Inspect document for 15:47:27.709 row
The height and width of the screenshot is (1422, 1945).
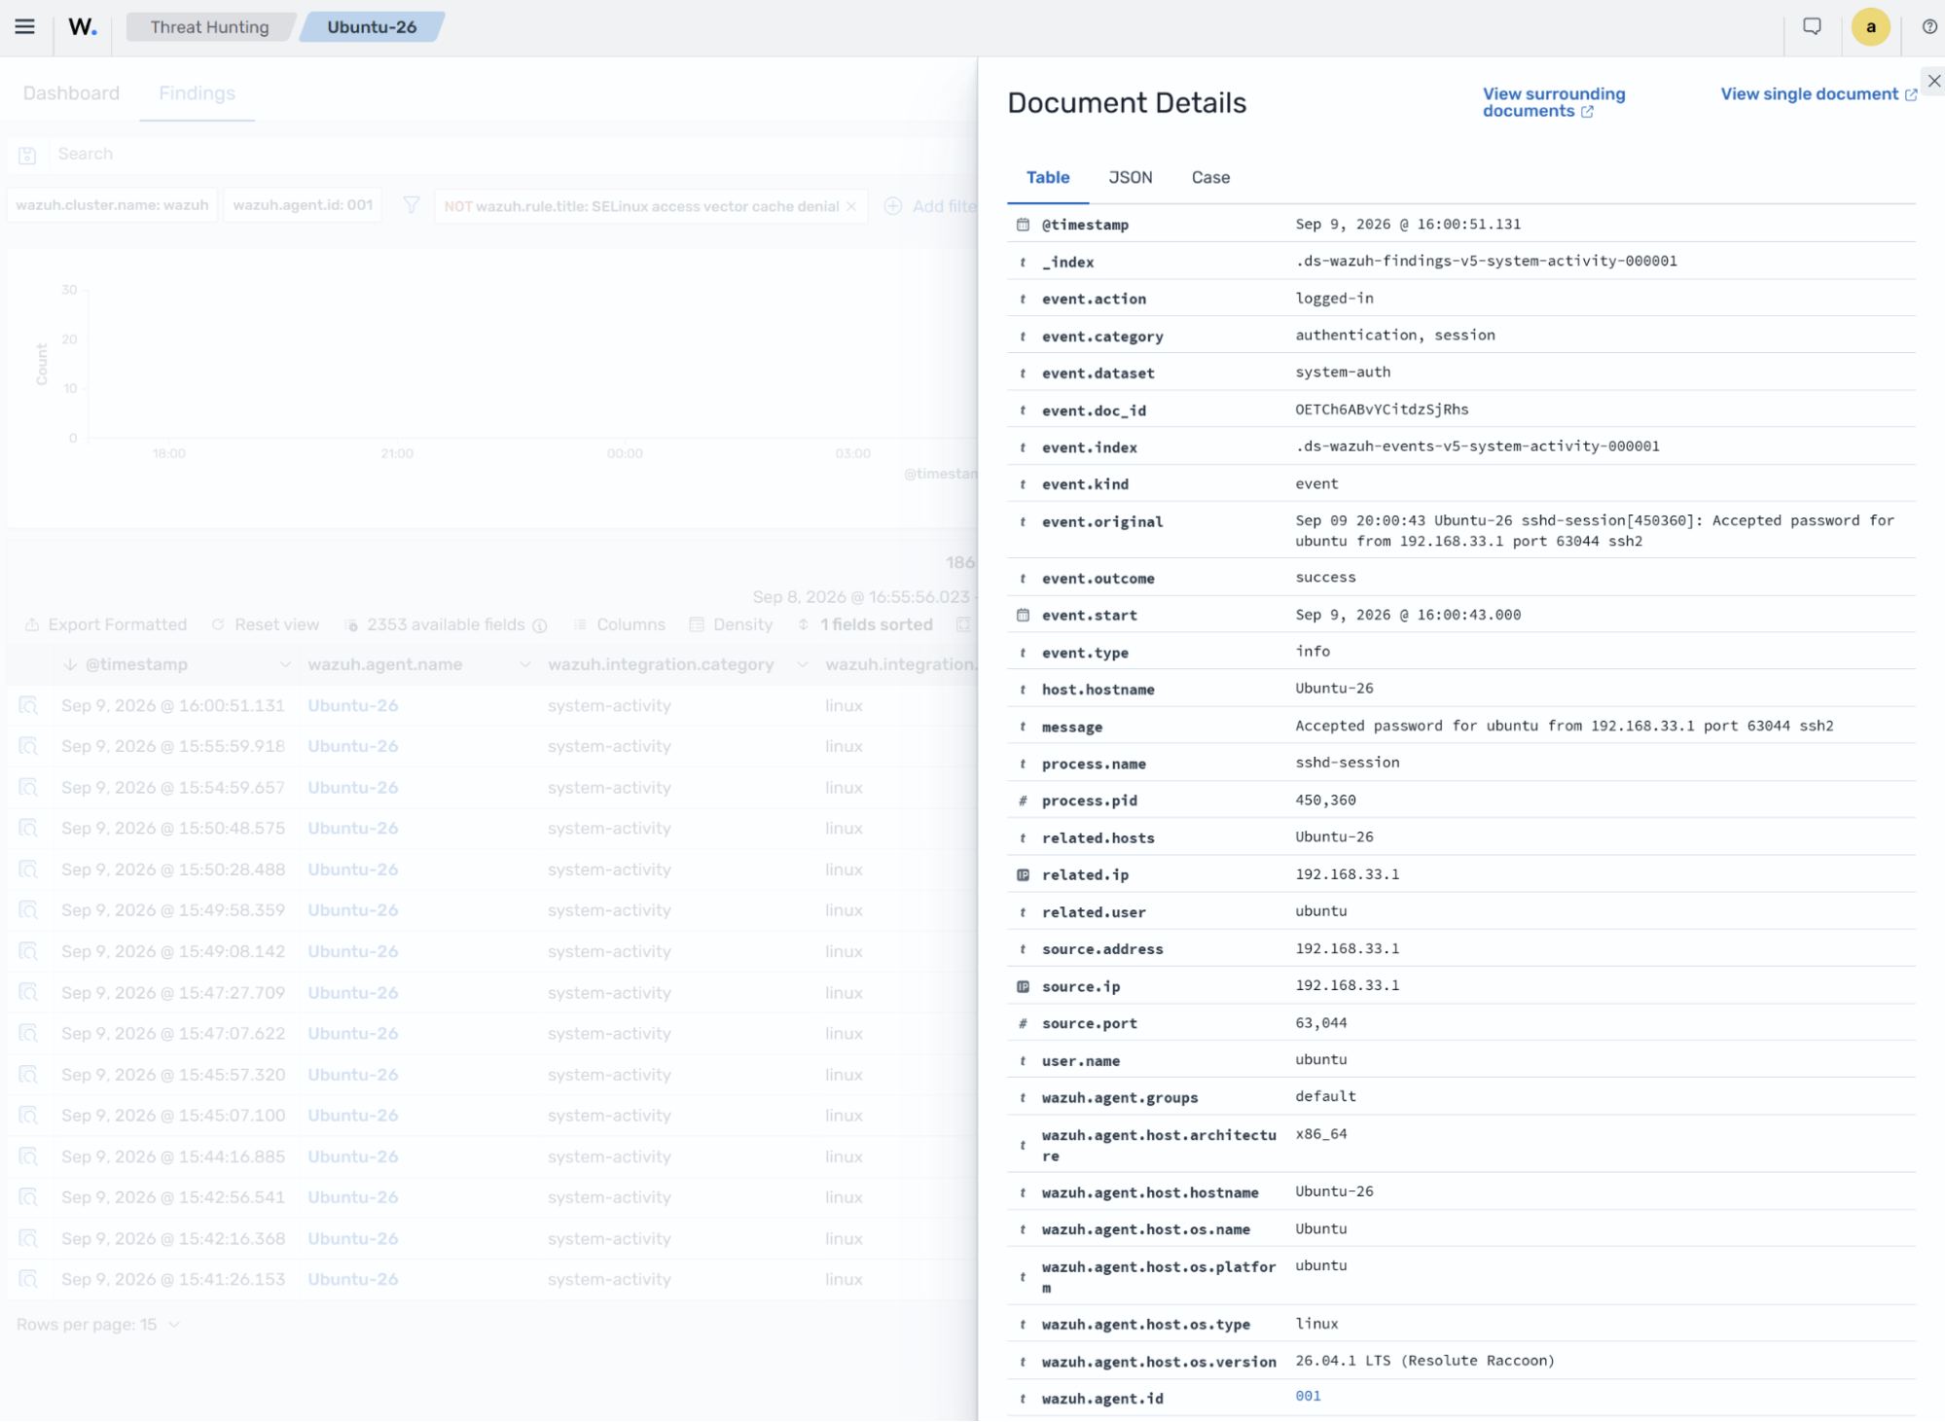(28, 992)
